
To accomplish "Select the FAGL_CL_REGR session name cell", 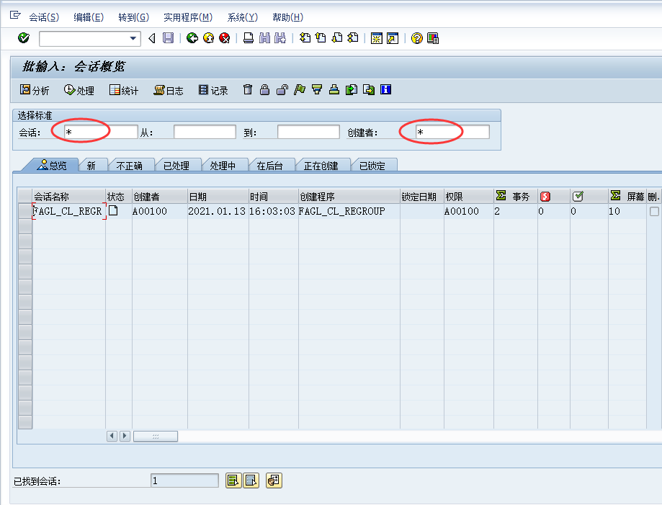I will tap(69, 211).
